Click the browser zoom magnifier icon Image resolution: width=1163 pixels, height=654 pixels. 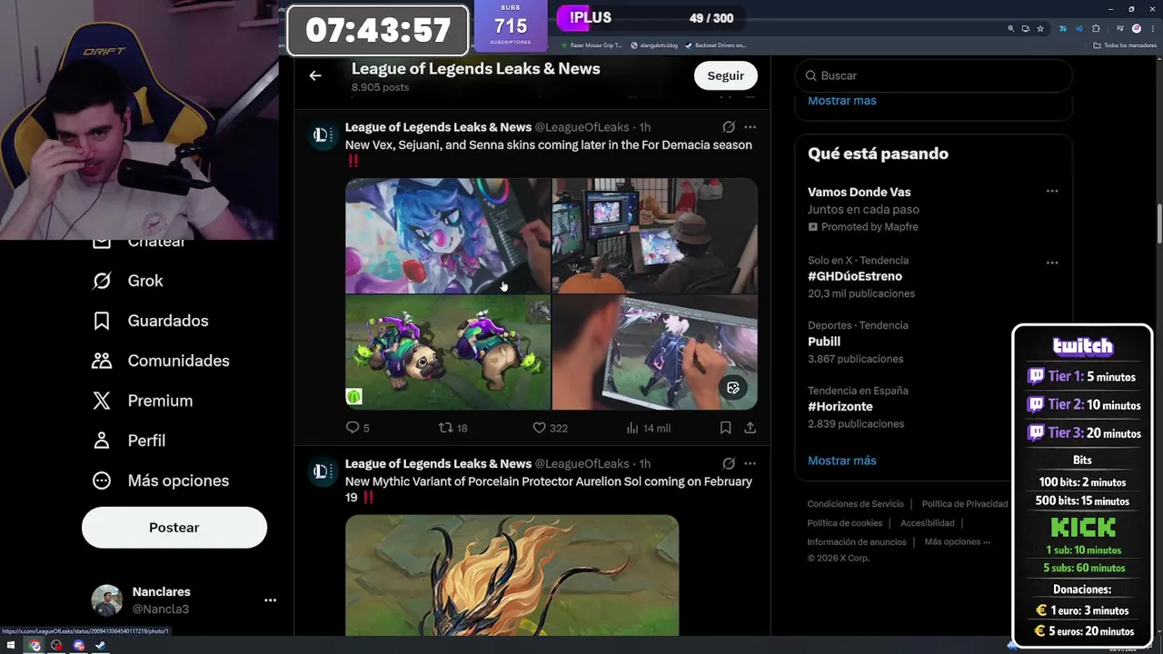(x=1010, y=28)
